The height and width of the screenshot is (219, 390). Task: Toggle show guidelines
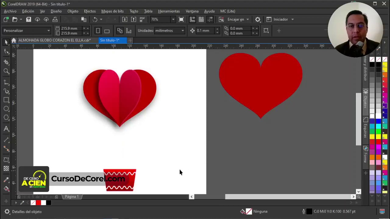(x=210, y=19)
